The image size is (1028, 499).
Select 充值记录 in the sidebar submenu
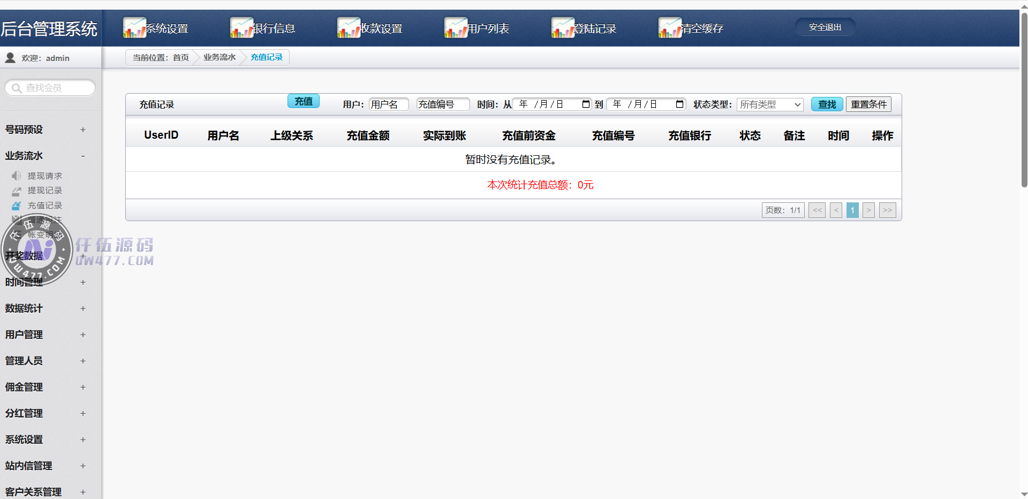click(x=45, y=206)
